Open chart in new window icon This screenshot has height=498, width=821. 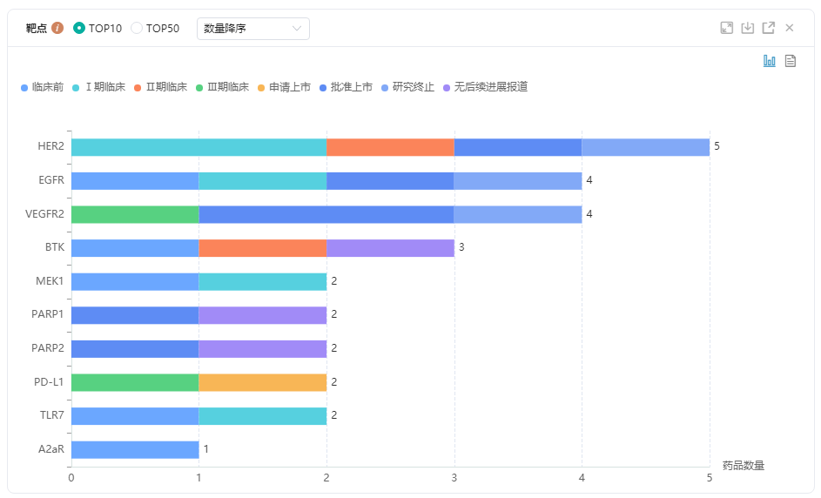(768, 28)
